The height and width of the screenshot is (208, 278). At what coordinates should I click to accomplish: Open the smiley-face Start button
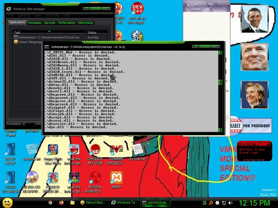(7, 203)
